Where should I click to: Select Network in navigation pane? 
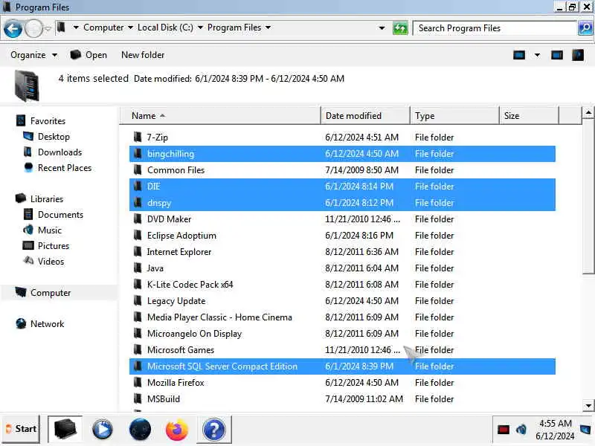click(47, 324)
